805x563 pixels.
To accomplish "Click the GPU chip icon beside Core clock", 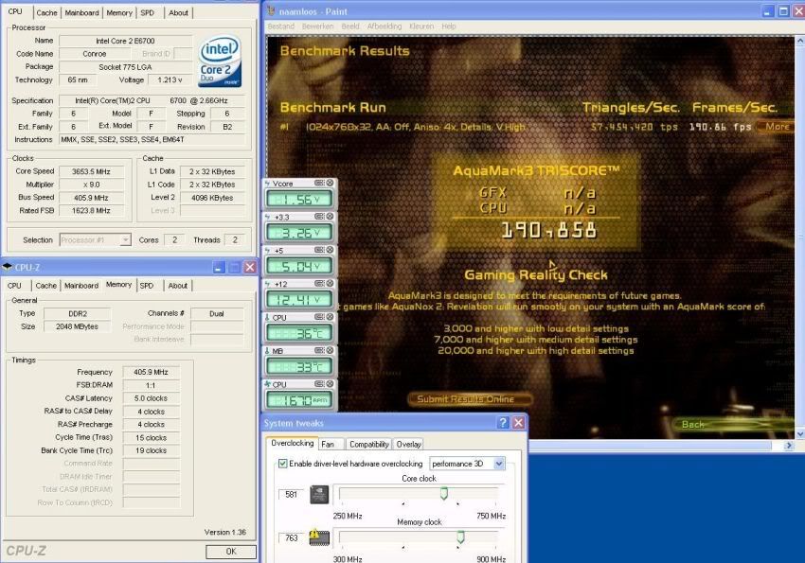I will tap(319, 494).
